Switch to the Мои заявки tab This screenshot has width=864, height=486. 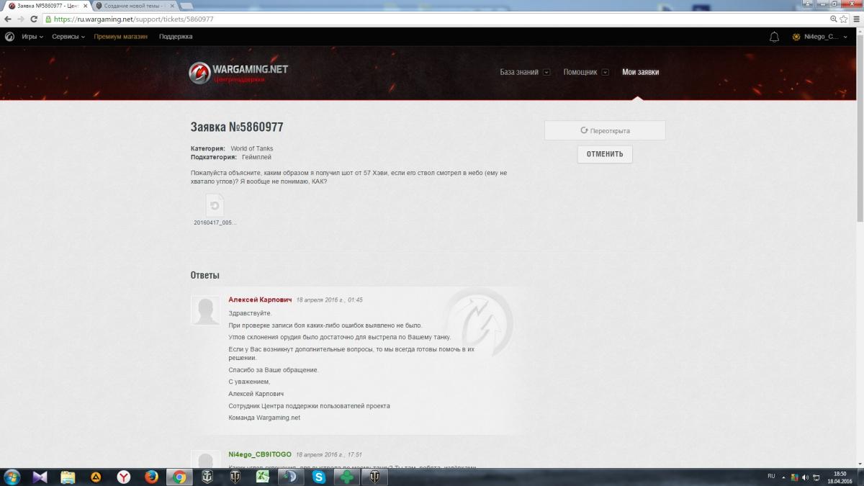[x=640, y=72]
